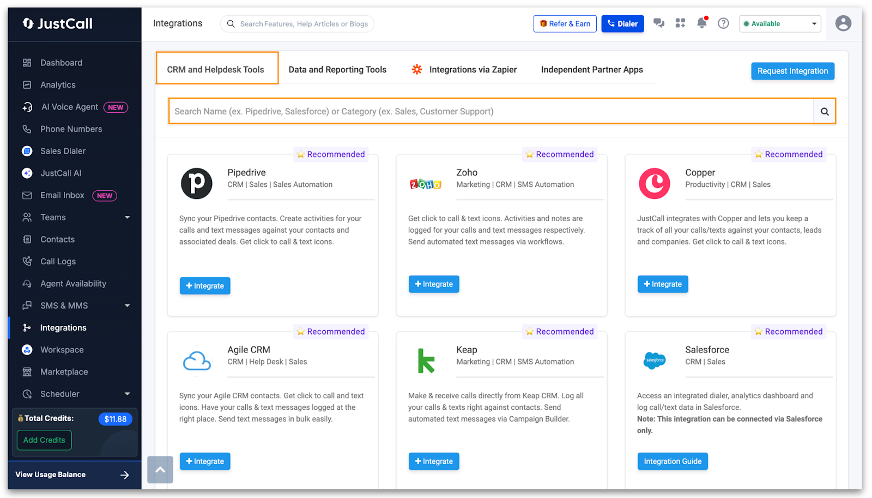Viewport: 872px width, 498px height.
Task: Open the Dashboard sidebar icon
Action: click(x=27, y=63)
